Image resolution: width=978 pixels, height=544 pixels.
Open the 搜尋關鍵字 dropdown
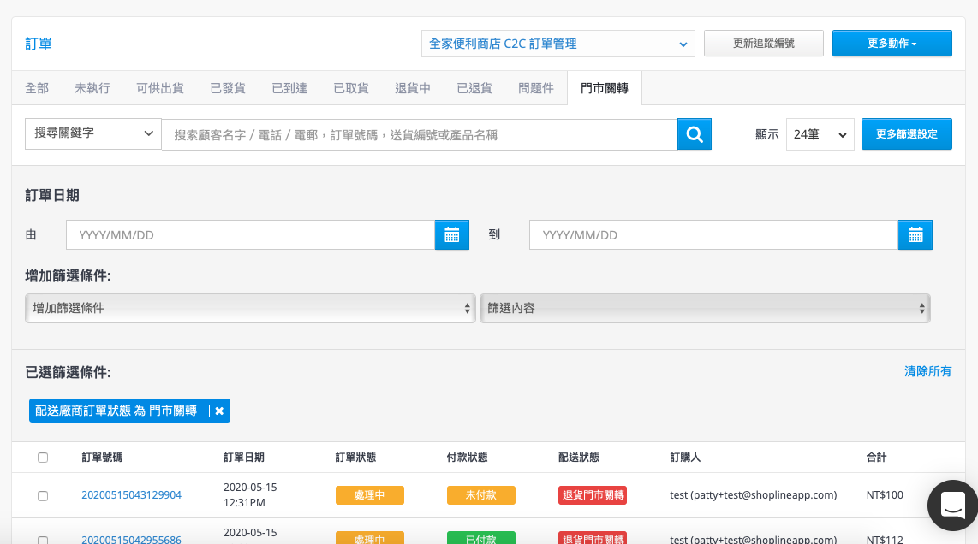93,133
